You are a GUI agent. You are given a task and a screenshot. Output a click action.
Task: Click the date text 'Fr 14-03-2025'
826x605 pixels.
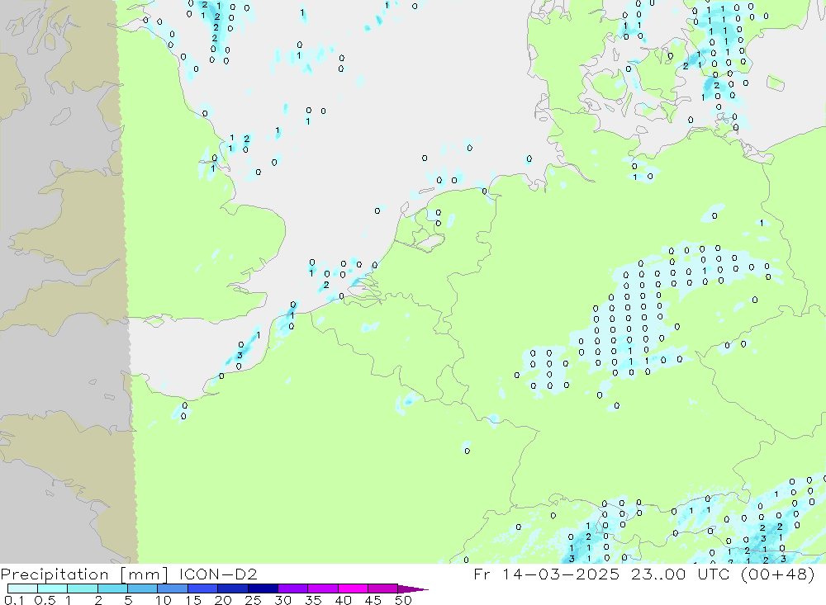point(546,574)
